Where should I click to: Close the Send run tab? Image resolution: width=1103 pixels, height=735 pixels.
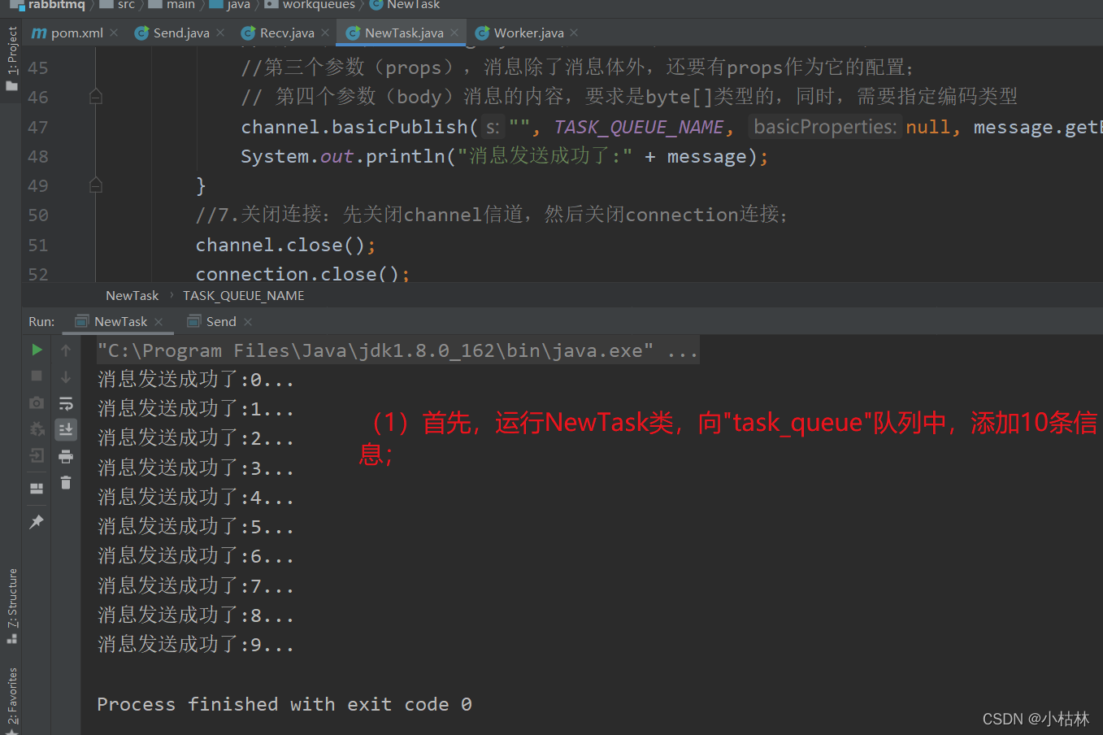(x=248, y=322)
